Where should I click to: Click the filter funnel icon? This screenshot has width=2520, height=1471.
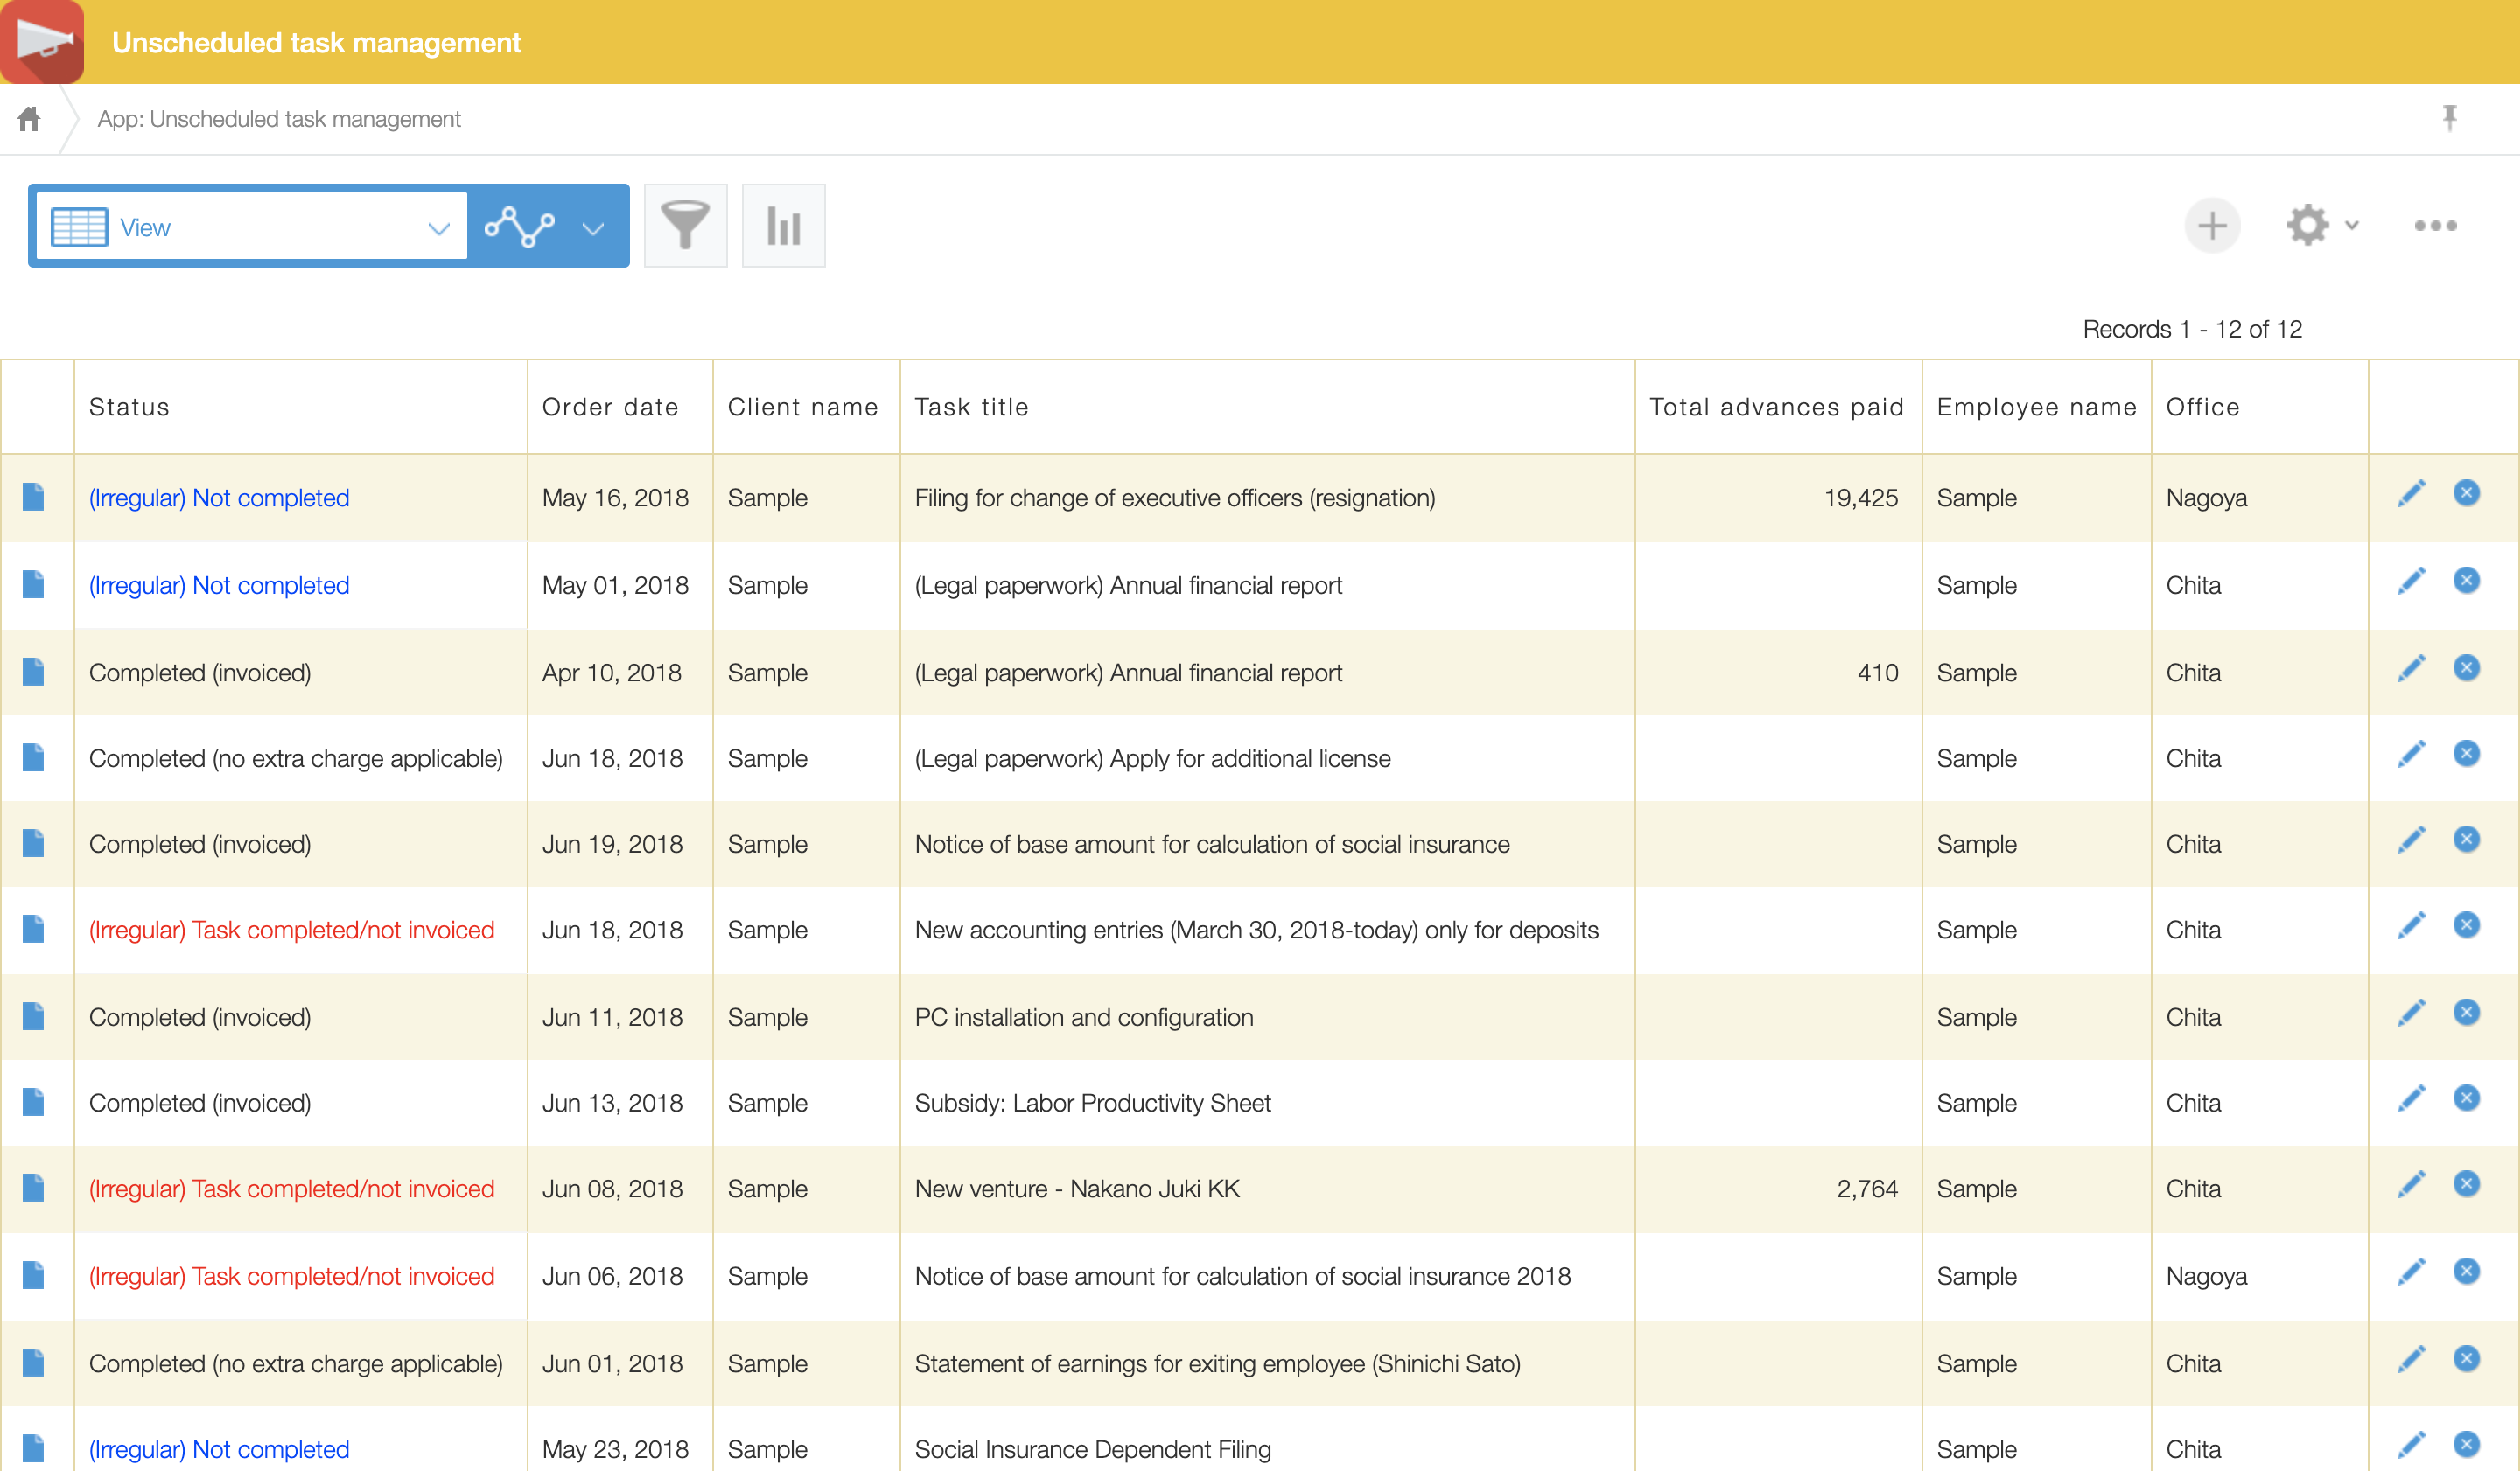[685, 226]
